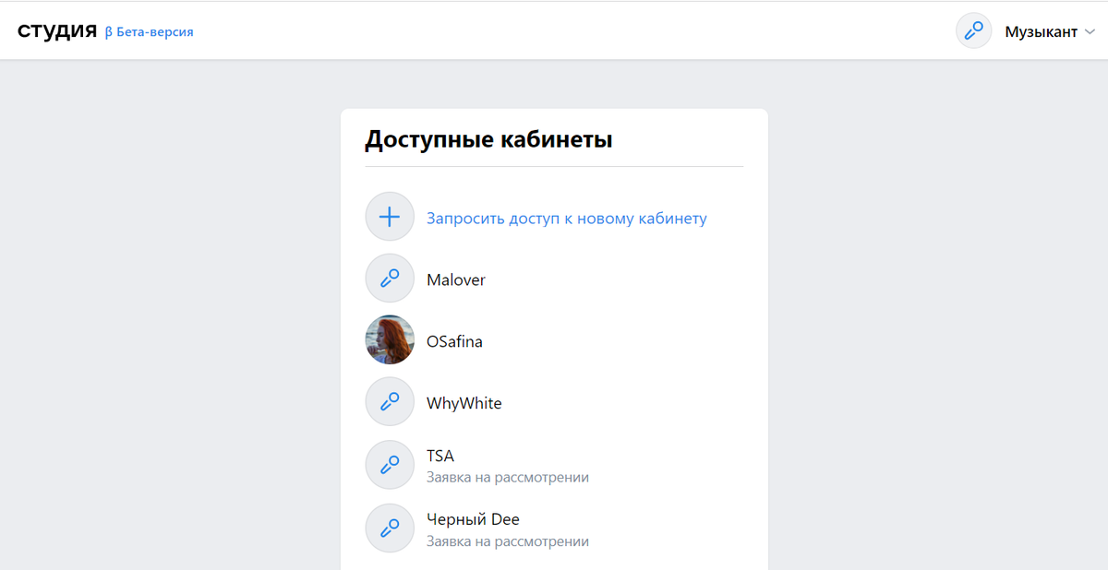Click the key icon in the top right header
This screenshot has height=570, width=1108.
(x=973, y=30)
